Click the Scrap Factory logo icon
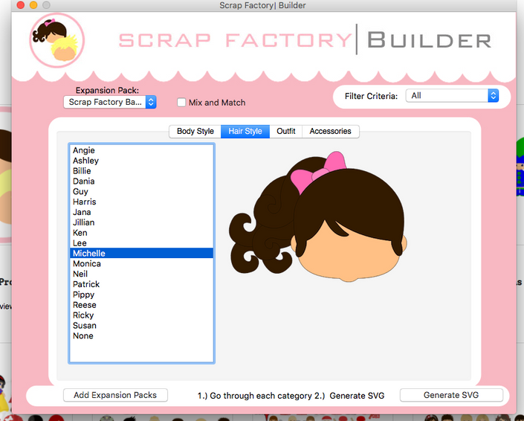Viewport: 524px width, 421px height. point(56,40)
